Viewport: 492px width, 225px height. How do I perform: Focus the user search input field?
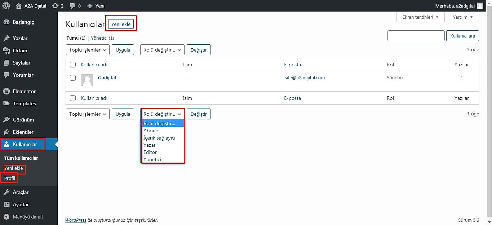click(416, 36)
